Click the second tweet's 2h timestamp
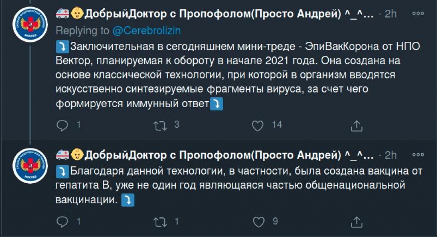This screenshot has width=437, height=237. pyautogui.click(x=390, y=155)
